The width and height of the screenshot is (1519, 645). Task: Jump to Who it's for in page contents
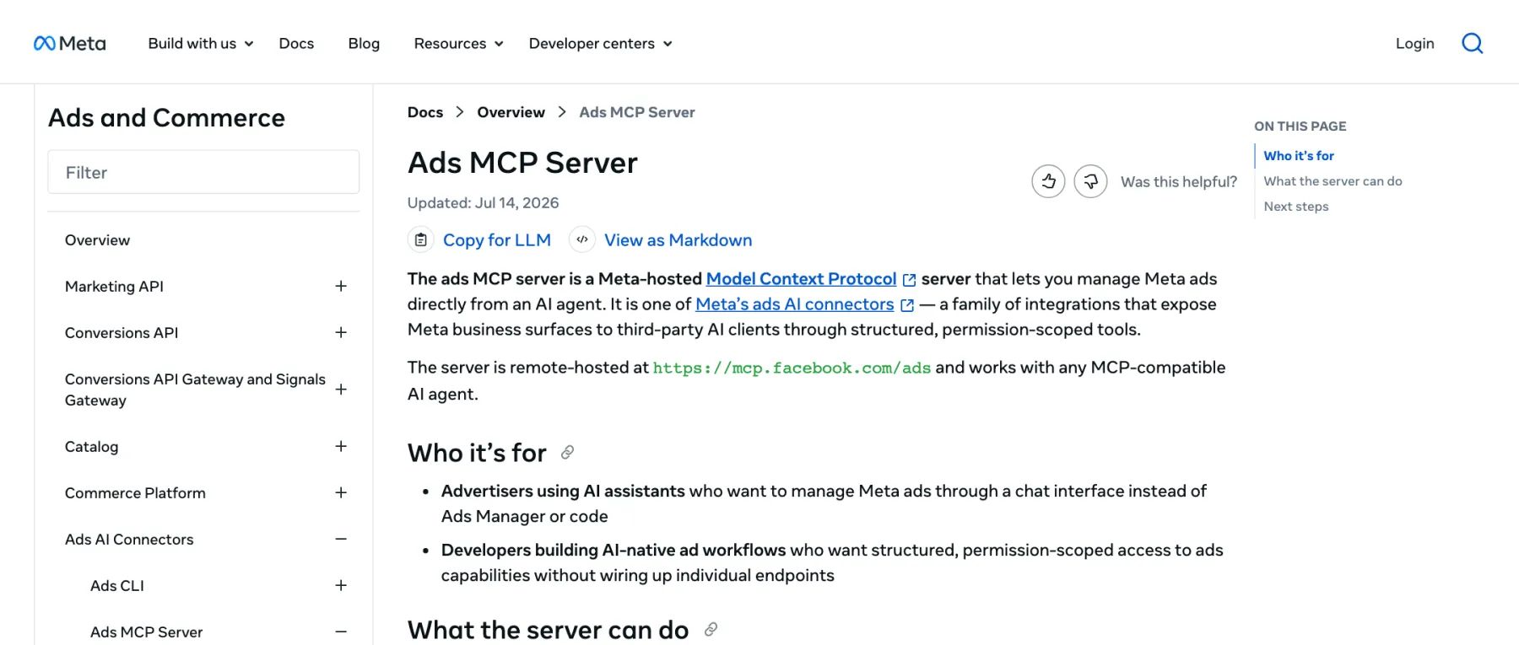pos(1299,156)
